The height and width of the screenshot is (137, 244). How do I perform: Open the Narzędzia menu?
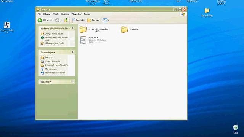[77, 14]
